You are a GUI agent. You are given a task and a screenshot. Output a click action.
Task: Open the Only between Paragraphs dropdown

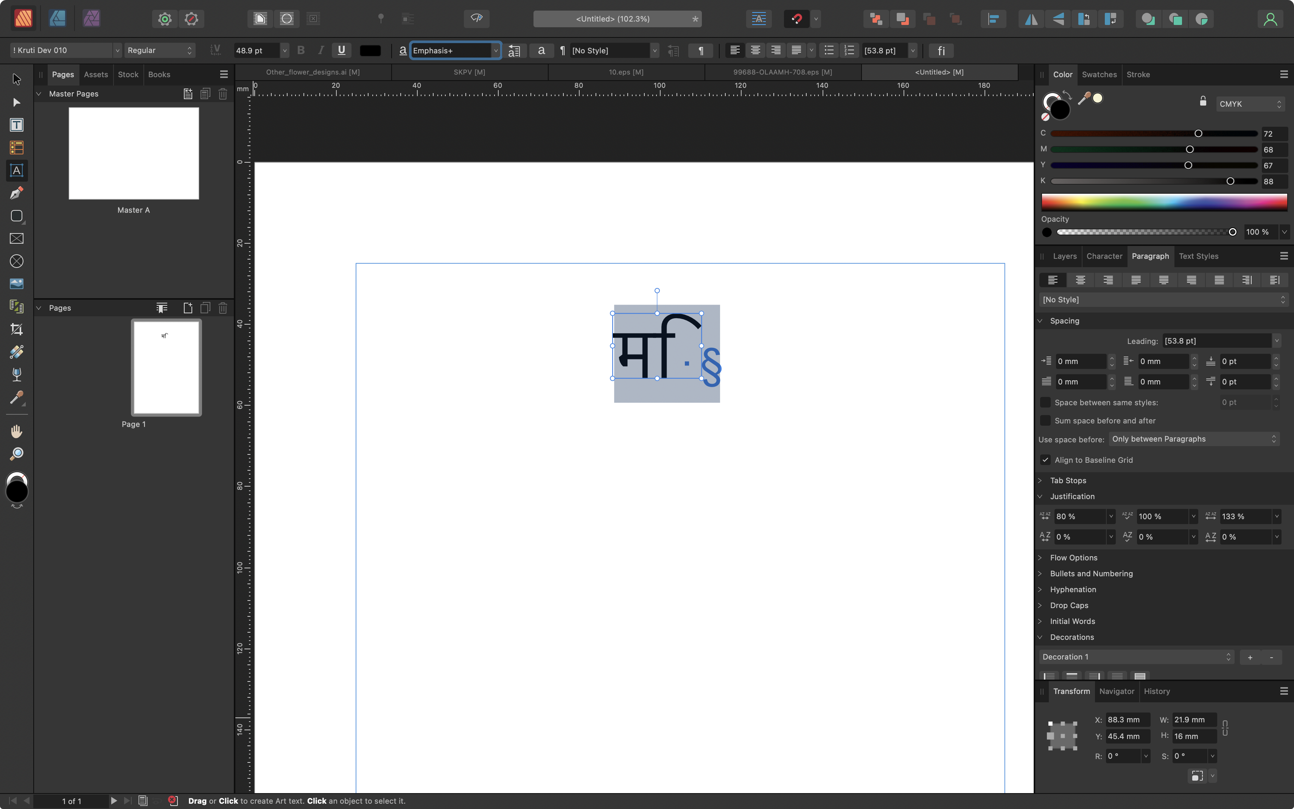pyautogui.click(x=1194, y=439)
